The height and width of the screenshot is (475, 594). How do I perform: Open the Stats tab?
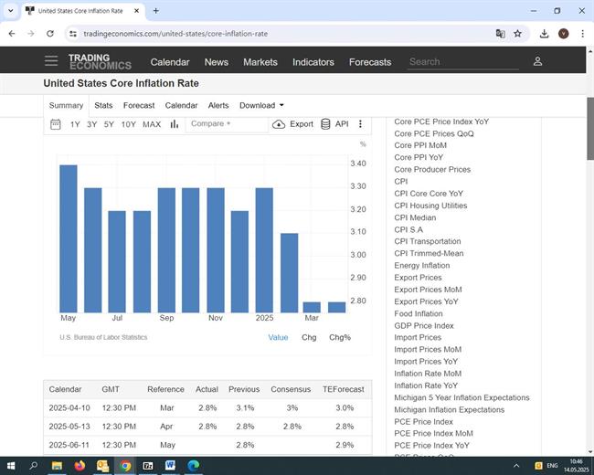[x=103, y=105]
